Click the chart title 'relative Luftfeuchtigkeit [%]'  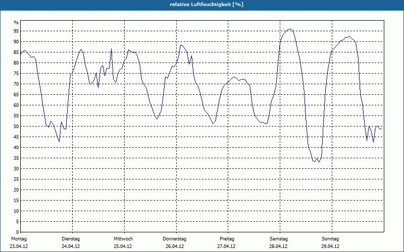207,5
